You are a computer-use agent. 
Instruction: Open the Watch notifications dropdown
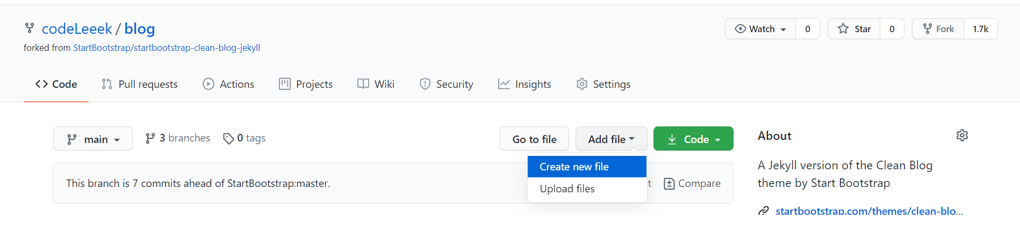[760, 29]
